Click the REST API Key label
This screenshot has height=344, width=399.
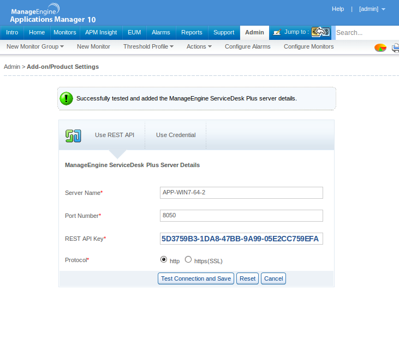pos(85,239)
